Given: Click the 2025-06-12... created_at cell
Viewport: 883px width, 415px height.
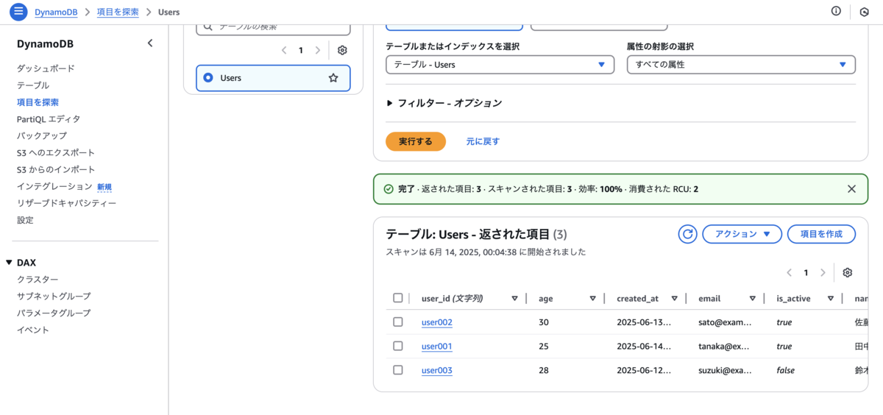Looking at the screenshot, I should pyautogui.click(x=644, y=371).
